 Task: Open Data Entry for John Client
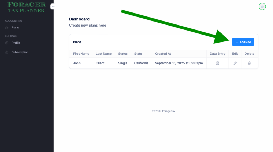217,63
